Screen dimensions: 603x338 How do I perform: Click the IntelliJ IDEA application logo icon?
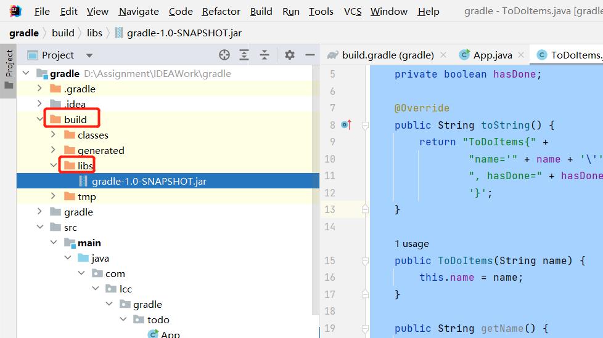15,11
